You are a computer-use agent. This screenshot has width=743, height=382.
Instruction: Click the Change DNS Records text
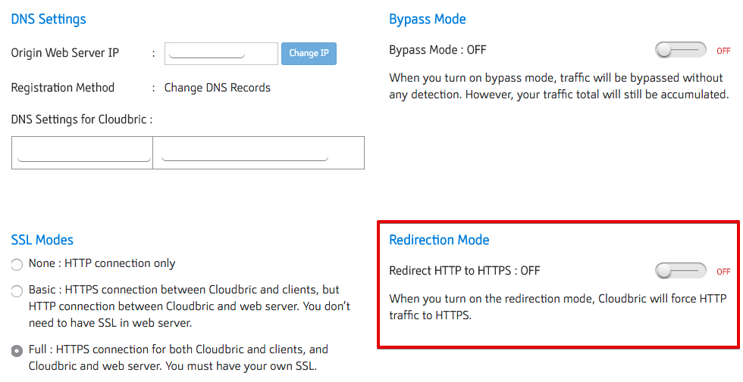tap(218, 88)
